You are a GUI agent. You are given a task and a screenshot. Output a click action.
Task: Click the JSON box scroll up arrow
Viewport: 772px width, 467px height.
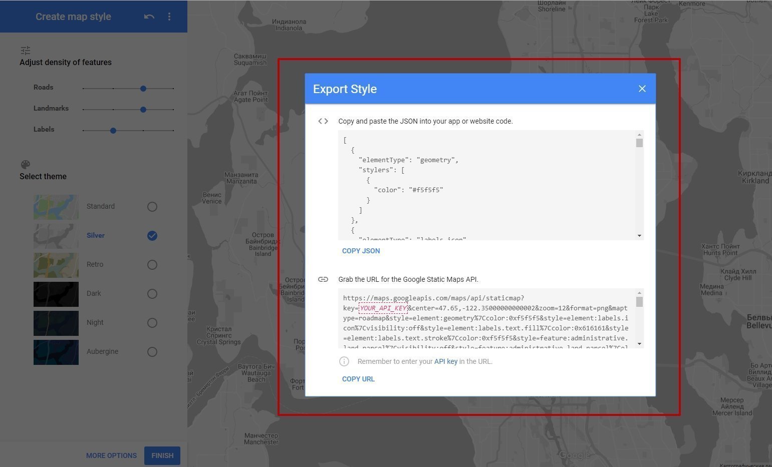(639, 135)
